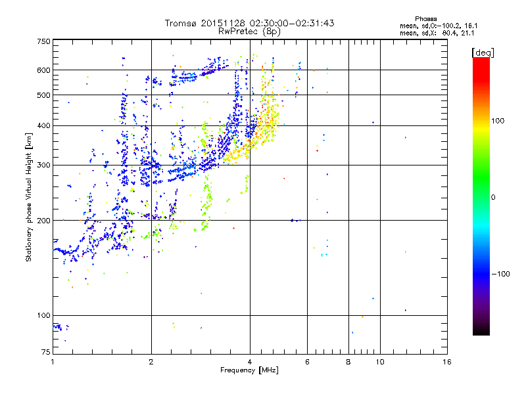Click y-axis tick value '300'
The height and width of the screenshot is (394, 526).
pyautogui.click(x=43, y=165)
